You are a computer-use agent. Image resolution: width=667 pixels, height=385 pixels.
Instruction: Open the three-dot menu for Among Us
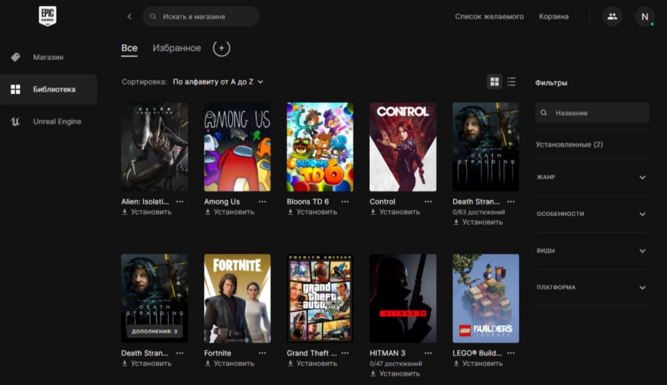pos(263,202)
